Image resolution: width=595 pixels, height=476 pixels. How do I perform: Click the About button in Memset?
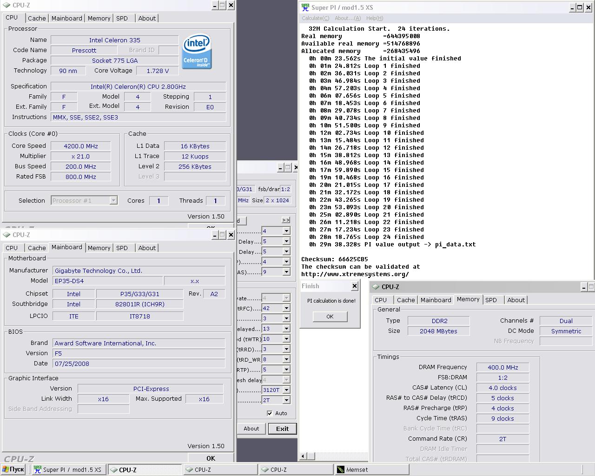click(251, 429)
